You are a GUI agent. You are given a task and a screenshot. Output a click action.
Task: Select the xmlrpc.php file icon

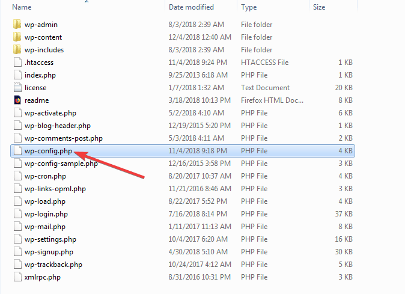click(17, 277)
